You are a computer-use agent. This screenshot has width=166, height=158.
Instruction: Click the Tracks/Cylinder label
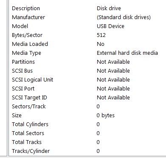pyautogui.click(x=31, y=151)
